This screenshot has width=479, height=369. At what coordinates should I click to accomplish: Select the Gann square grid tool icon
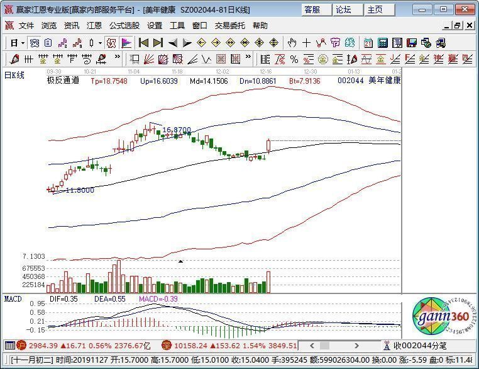[221, 59]
